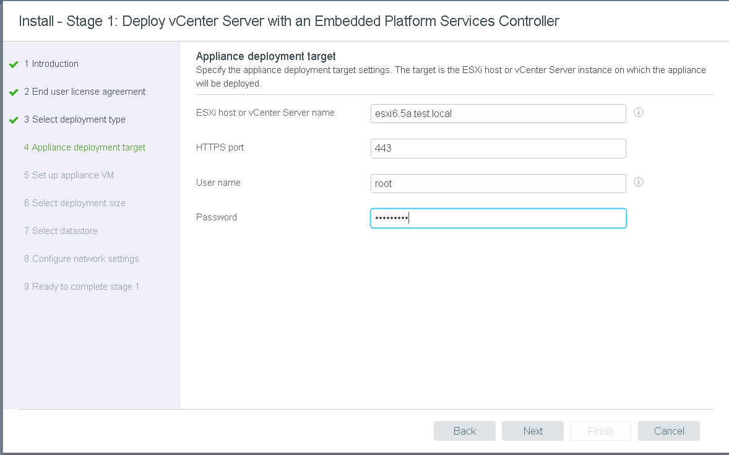
Task: Click step 7 Select datastore
Action: (61, 231)
